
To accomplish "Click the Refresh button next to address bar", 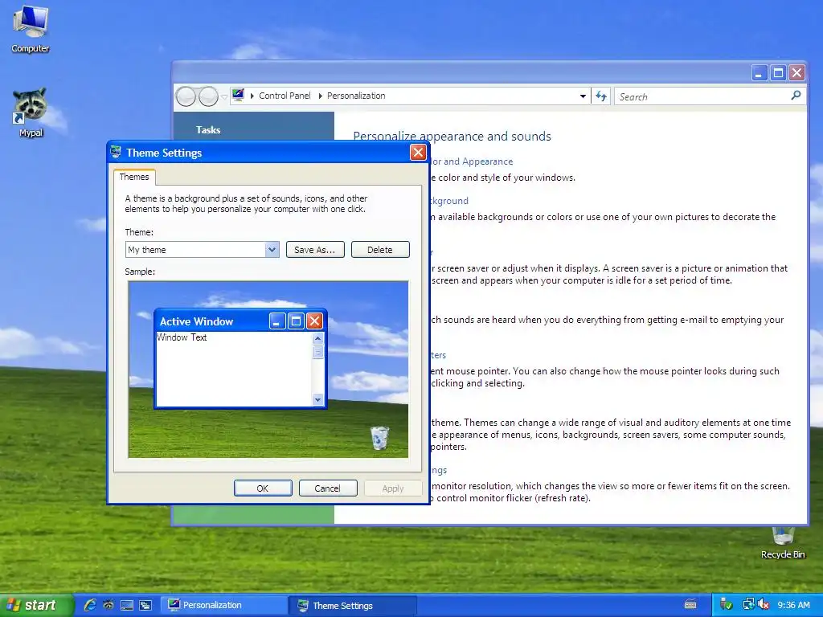I will (x=601, y=96).
